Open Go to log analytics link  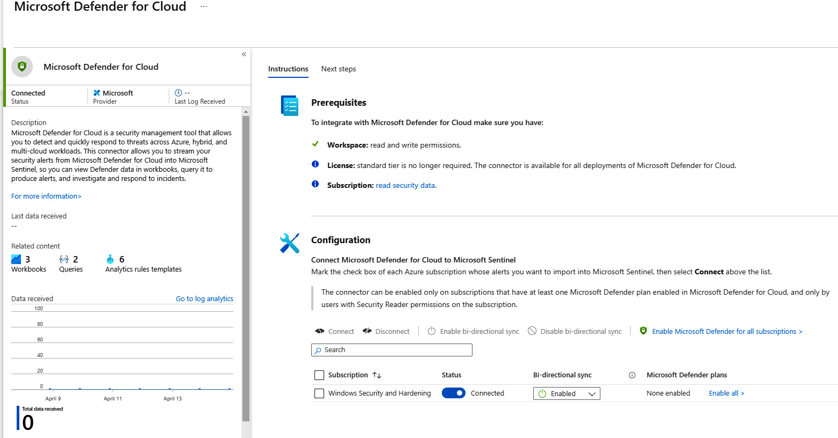click(x=205, y=298)
